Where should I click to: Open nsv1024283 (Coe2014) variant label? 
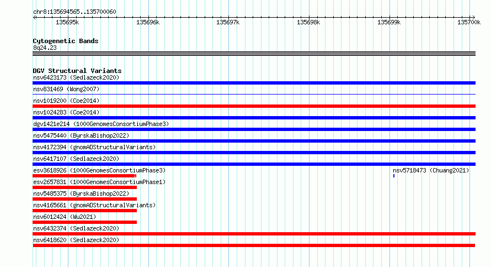(66, 112)
